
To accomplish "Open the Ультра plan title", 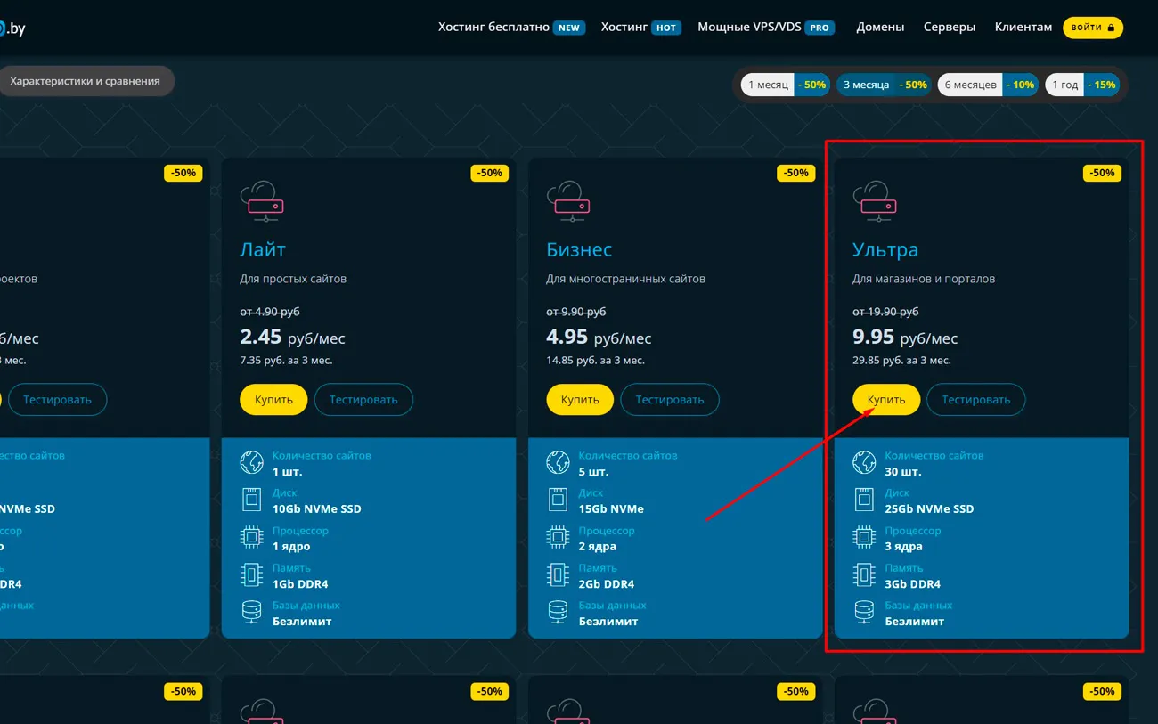I will (x=885, y=249).
